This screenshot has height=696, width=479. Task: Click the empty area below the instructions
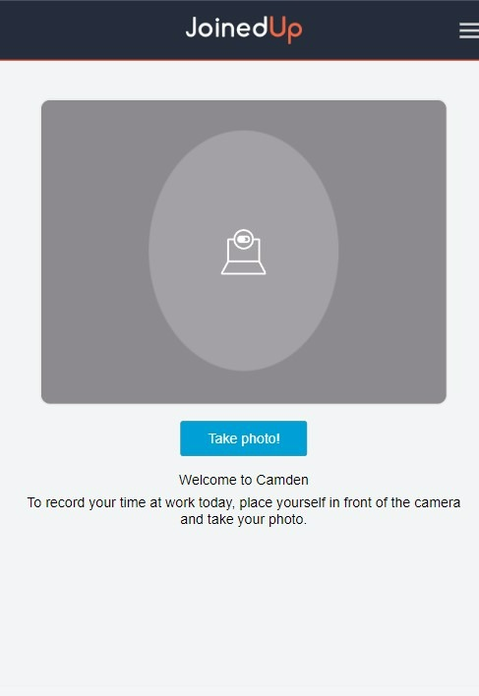point(240,612)
